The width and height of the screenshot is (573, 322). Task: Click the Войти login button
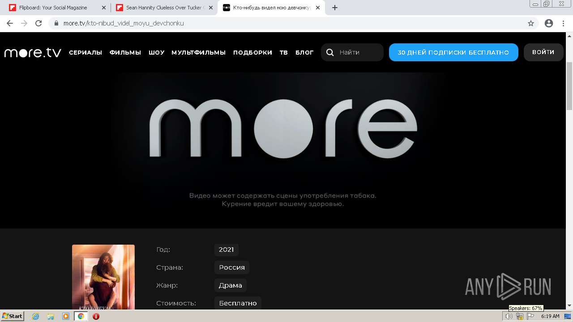coord(543,52)
